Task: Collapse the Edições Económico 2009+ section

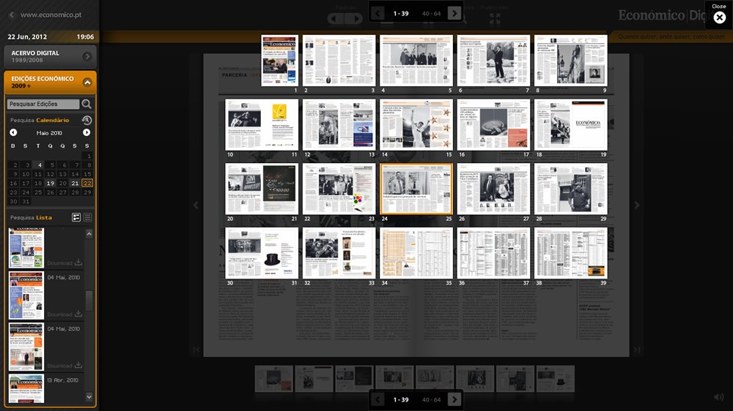Action: pos(87,82)
